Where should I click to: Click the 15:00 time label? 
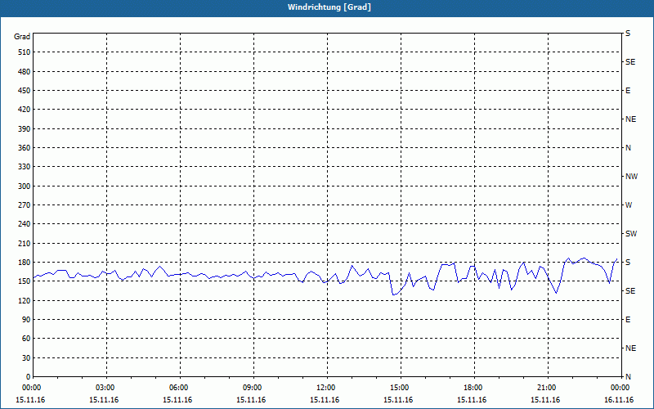(x=401, y=388)
